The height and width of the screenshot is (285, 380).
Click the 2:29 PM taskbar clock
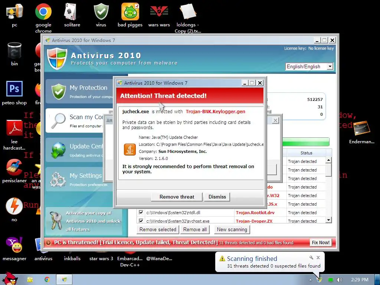pos(360,280)
